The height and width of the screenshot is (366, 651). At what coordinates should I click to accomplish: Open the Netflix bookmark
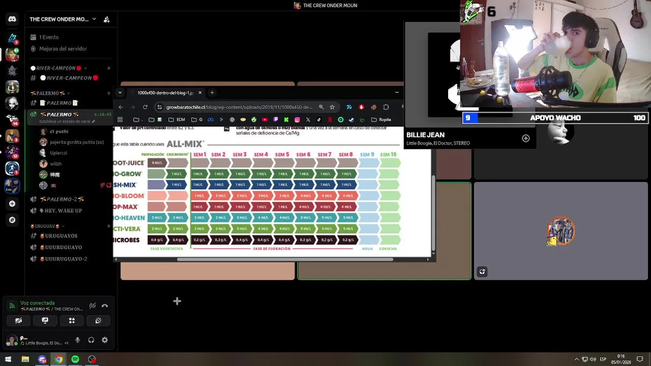330,120
